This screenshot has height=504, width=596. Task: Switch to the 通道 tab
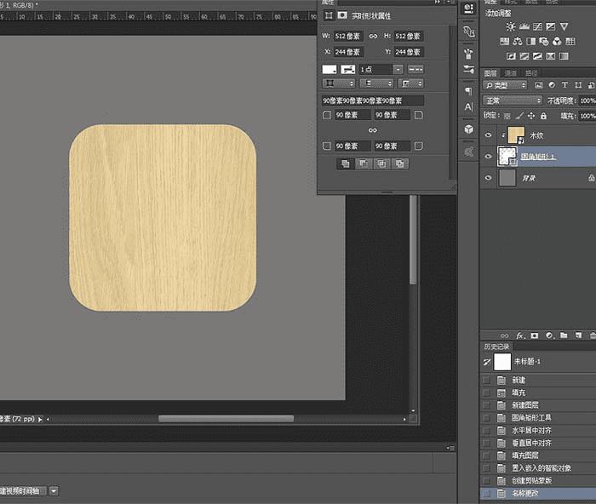(x=511, y=73)
